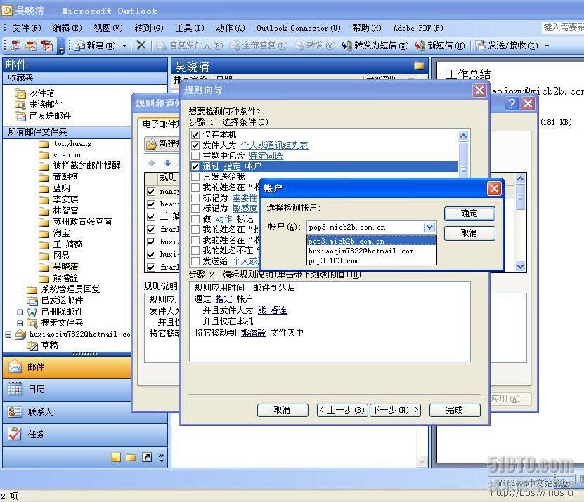Image resolution: width=584 pixels, height=502 pixels.
Task: Open the 帐户 dropdown arrow
Action: click(x=429, y=227)
